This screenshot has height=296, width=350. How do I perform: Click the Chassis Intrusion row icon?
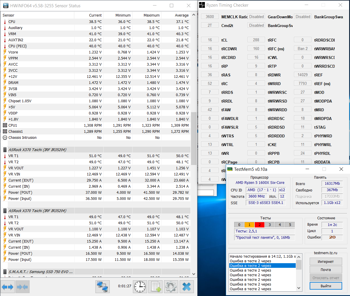click(5, 137)
